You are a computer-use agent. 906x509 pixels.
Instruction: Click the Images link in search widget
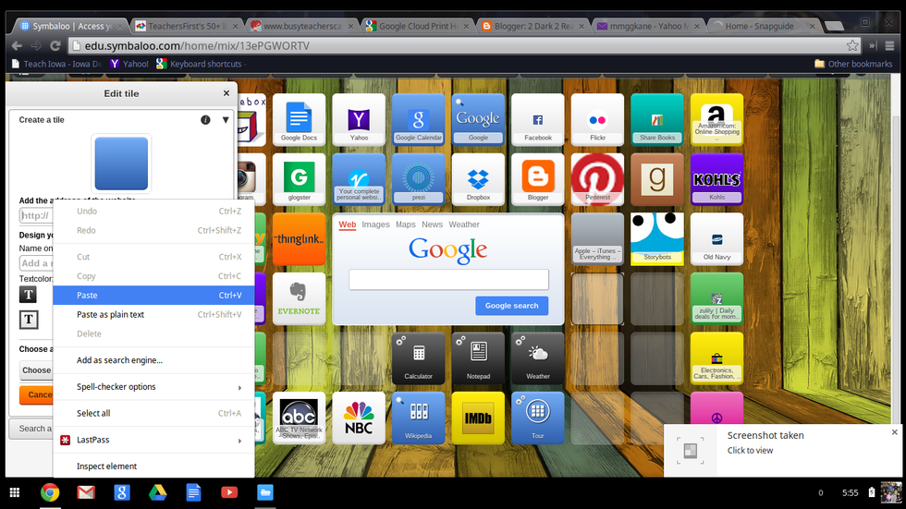[x=375, y=224]
